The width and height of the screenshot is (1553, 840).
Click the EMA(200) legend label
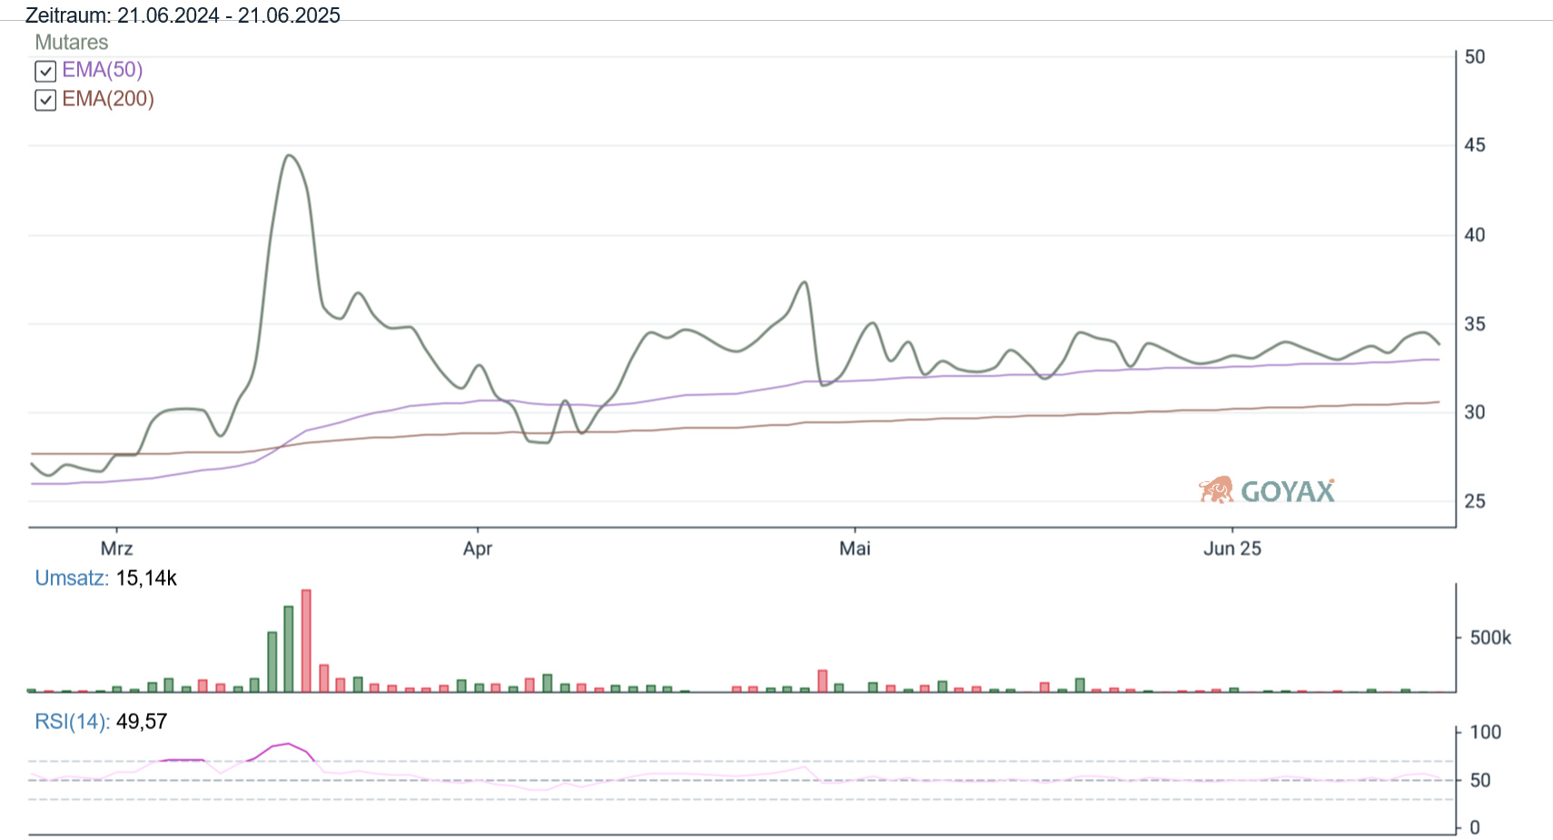point(108,99)
